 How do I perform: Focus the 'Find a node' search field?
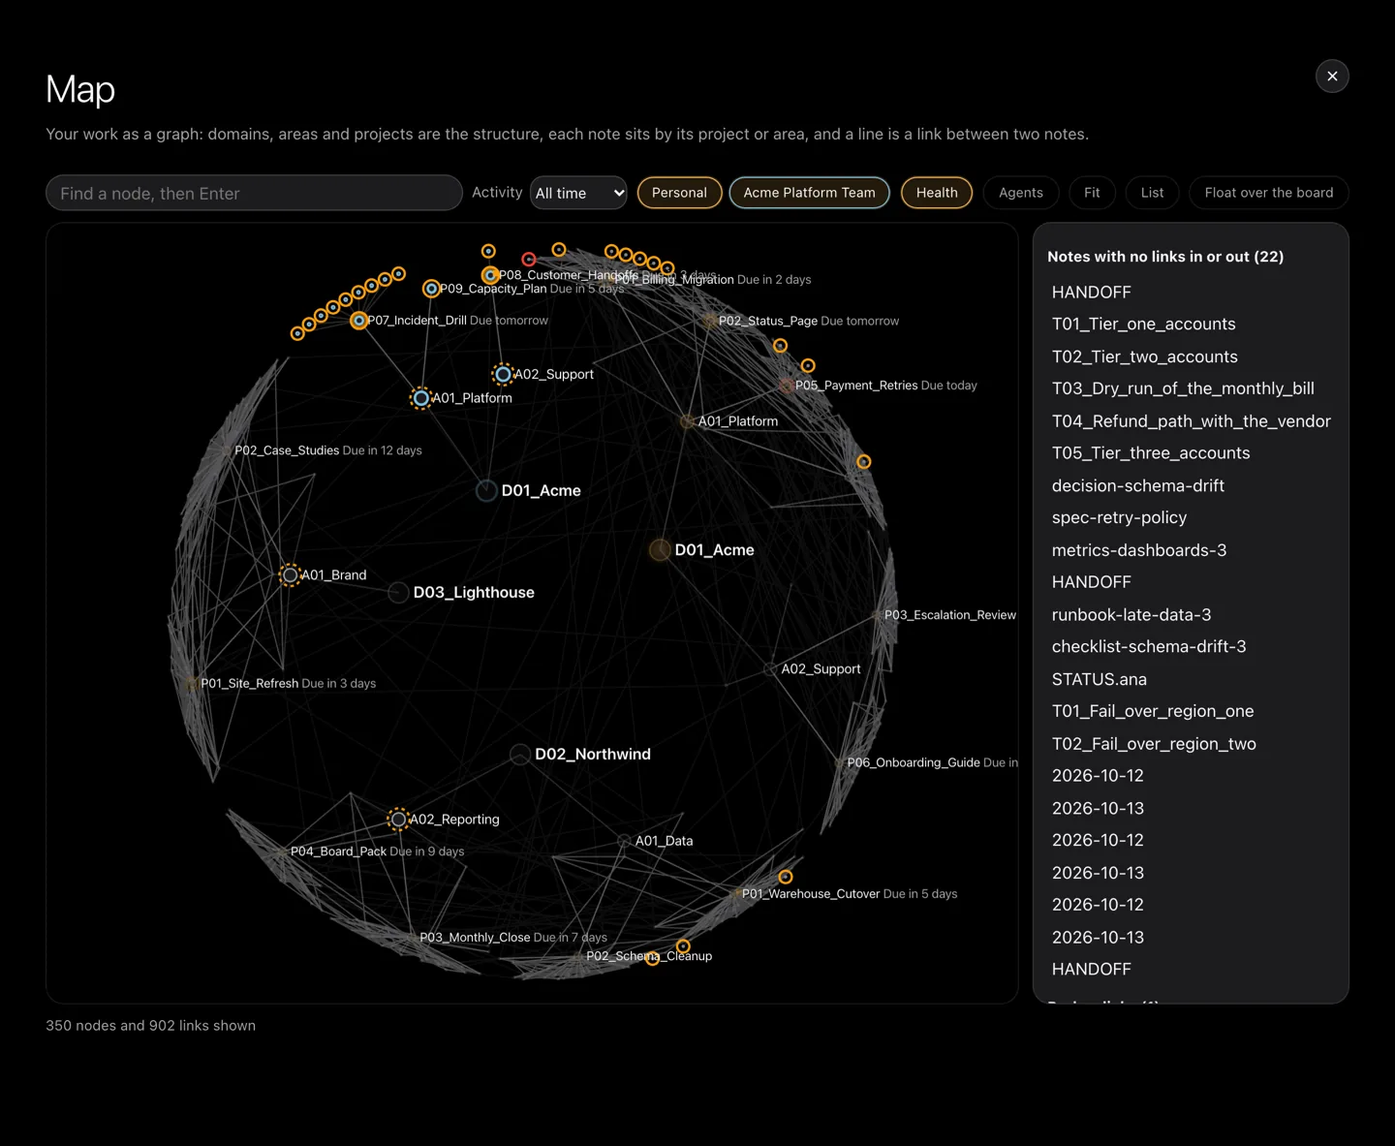pos(254,193)
